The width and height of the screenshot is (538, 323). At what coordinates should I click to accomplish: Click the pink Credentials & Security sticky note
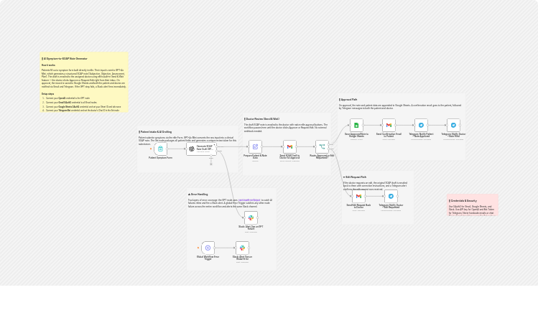pyautogui.click(x=473, y=205)
